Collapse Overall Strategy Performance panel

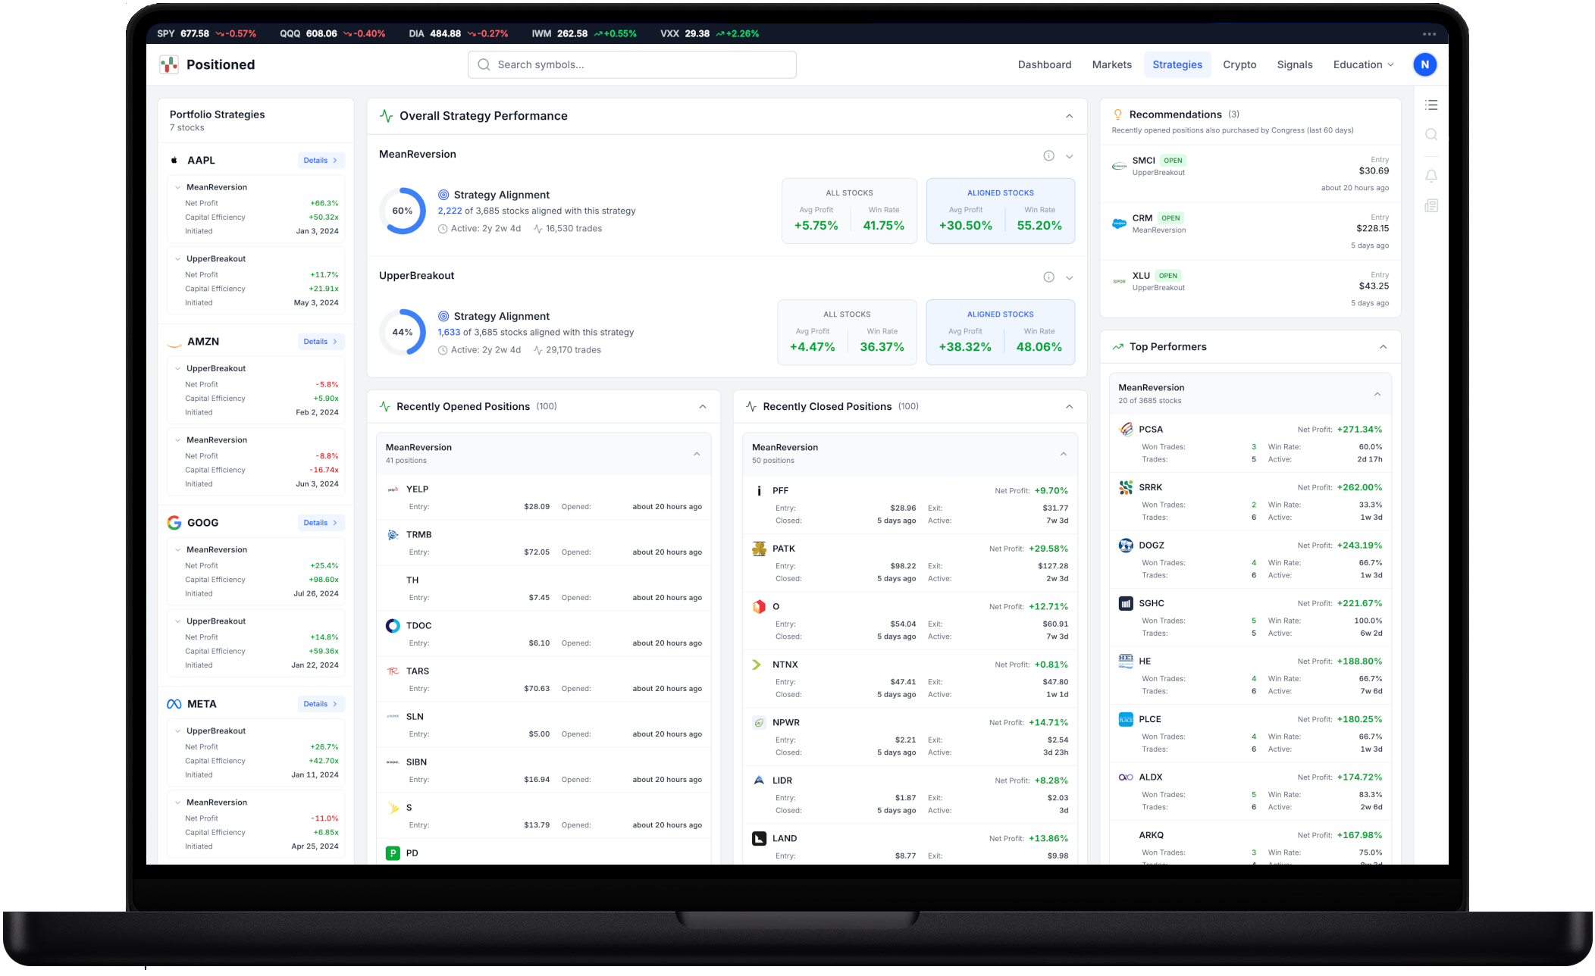coord(1069,116)
